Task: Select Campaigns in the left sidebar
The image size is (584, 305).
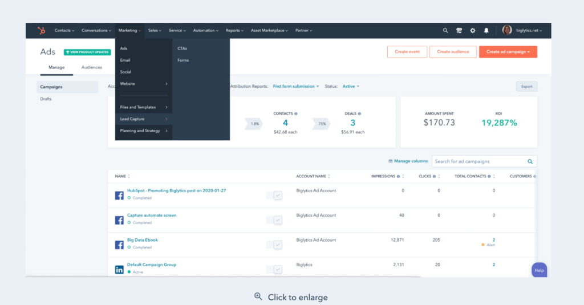Action: pos(67,87)
